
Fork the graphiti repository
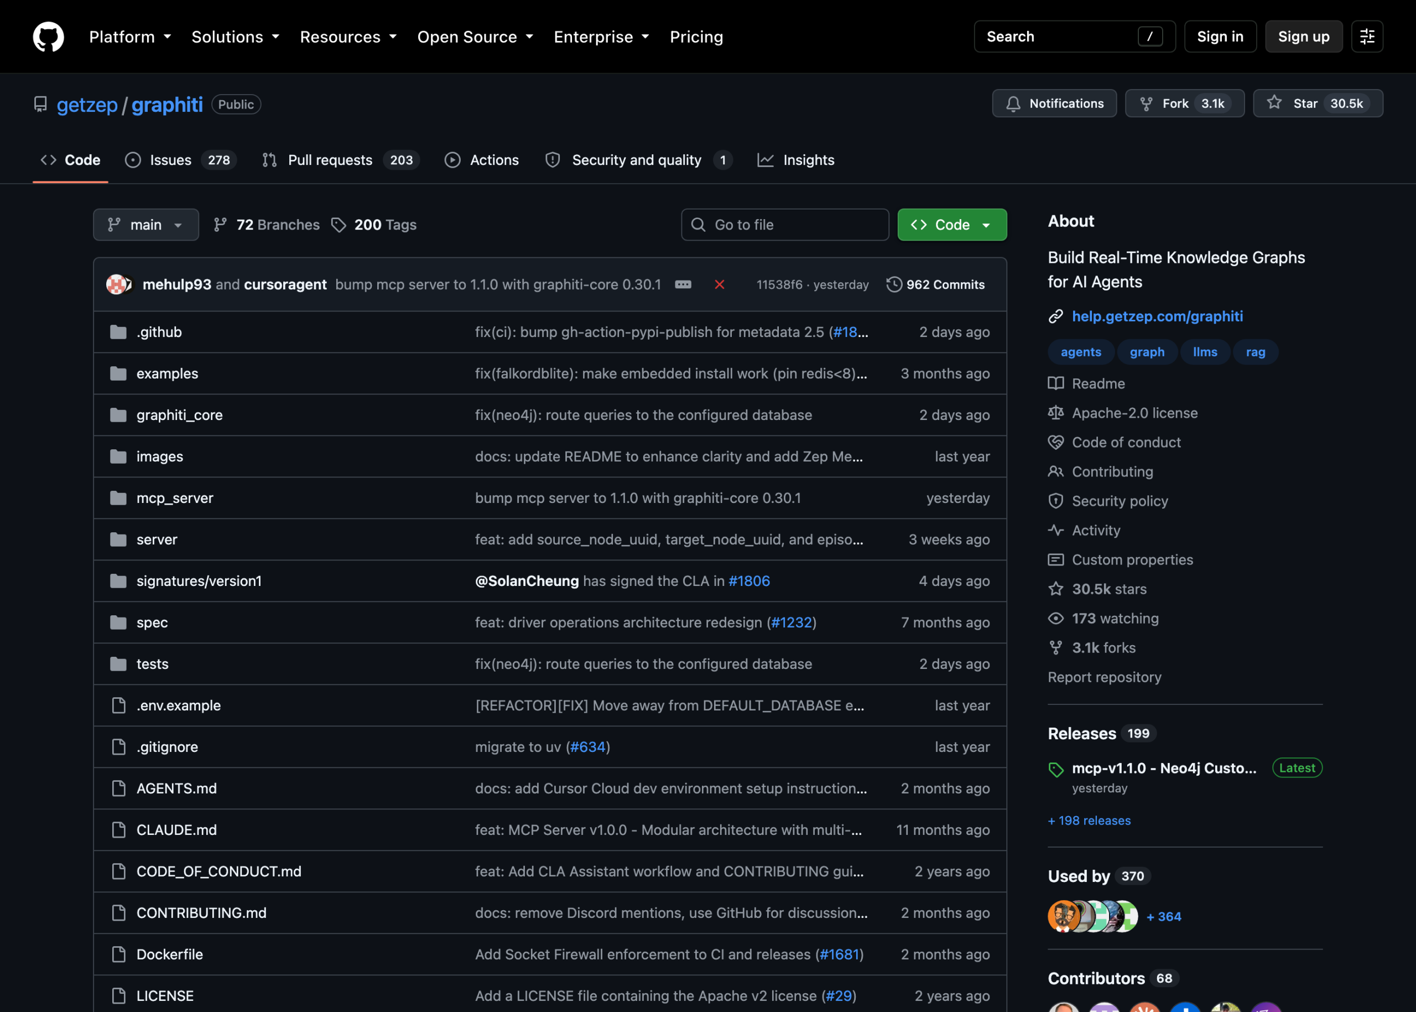1184,103
